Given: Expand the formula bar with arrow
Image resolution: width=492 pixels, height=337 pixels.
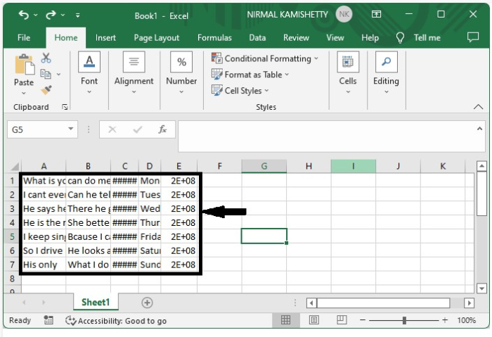Looking at the screenshot, I should (x=479, y=129).
